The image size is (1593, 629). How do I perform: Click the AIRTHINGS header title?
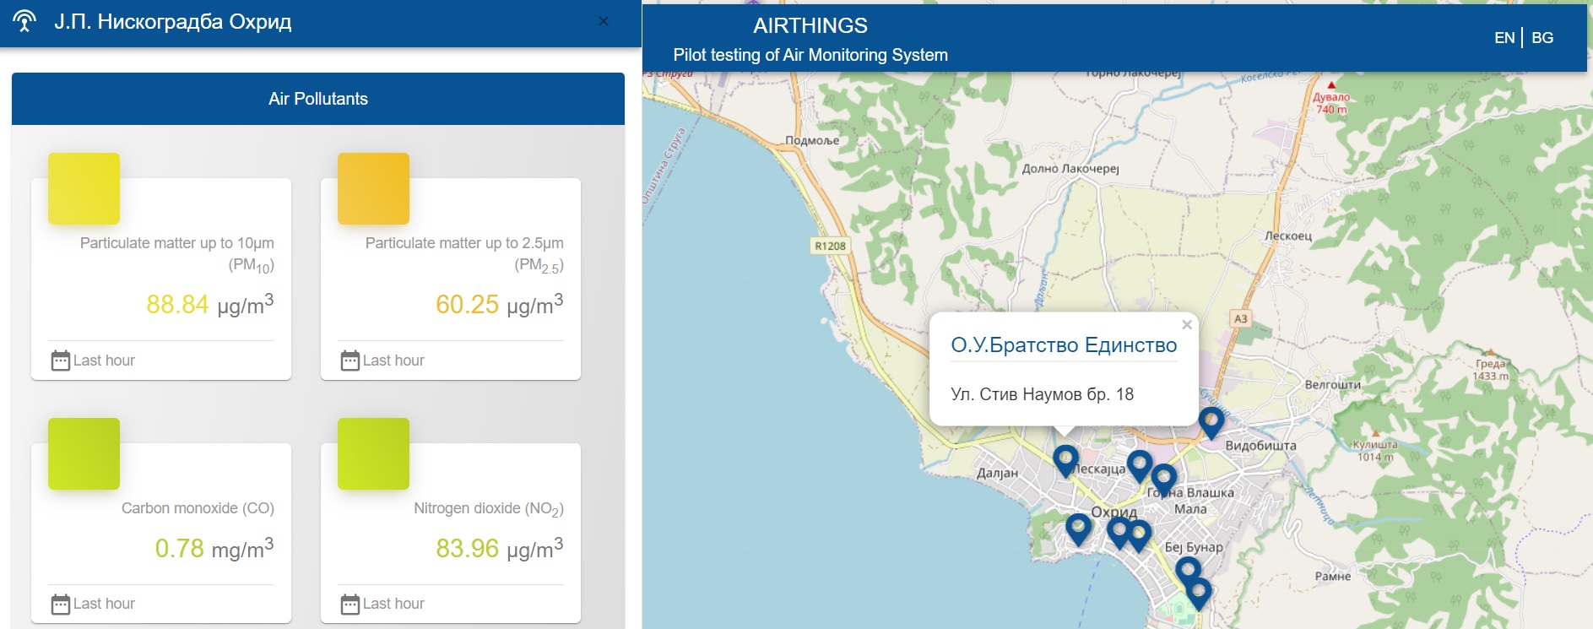coord(810,26)
